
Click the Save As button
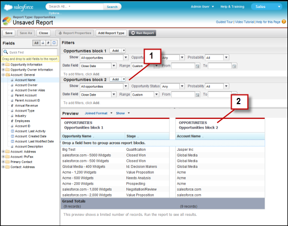26,33
